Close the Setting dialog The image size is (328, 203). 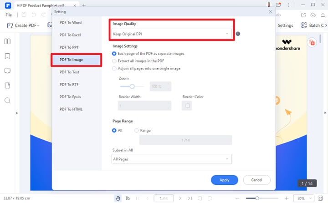pyautogui.click(x=271, y=12)
